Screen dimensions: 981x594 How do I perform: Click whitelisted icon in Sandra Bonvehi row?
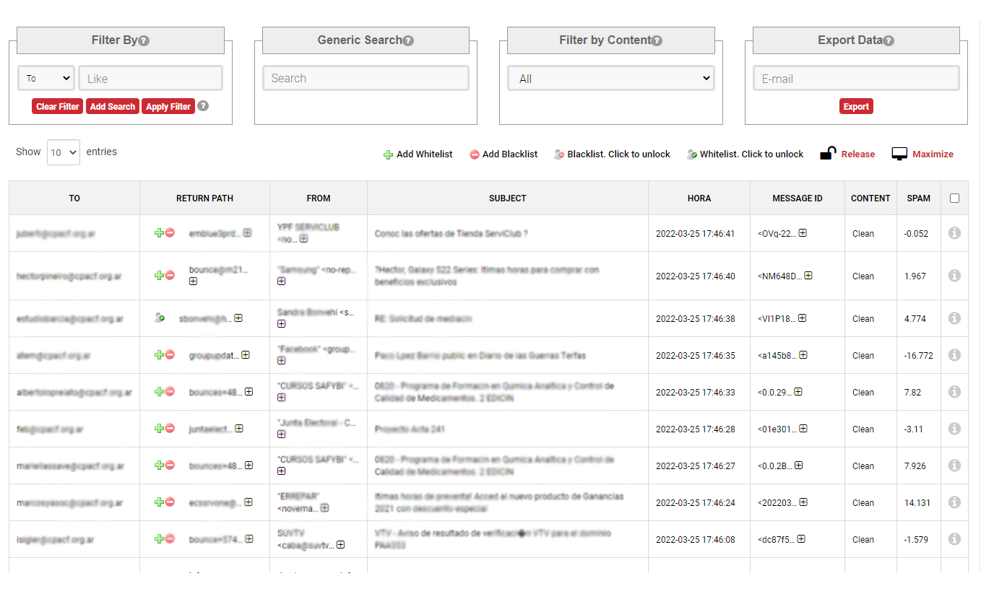point(160,318)
